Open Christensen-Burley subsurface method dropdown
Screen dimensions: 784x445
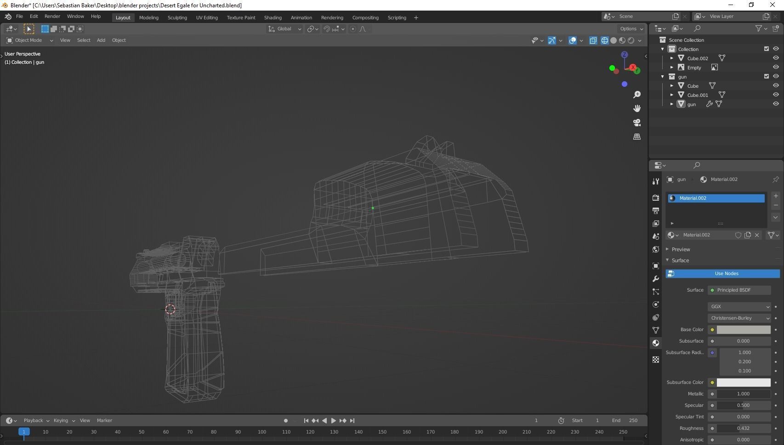pyautogui.click(x=739, y=318)
